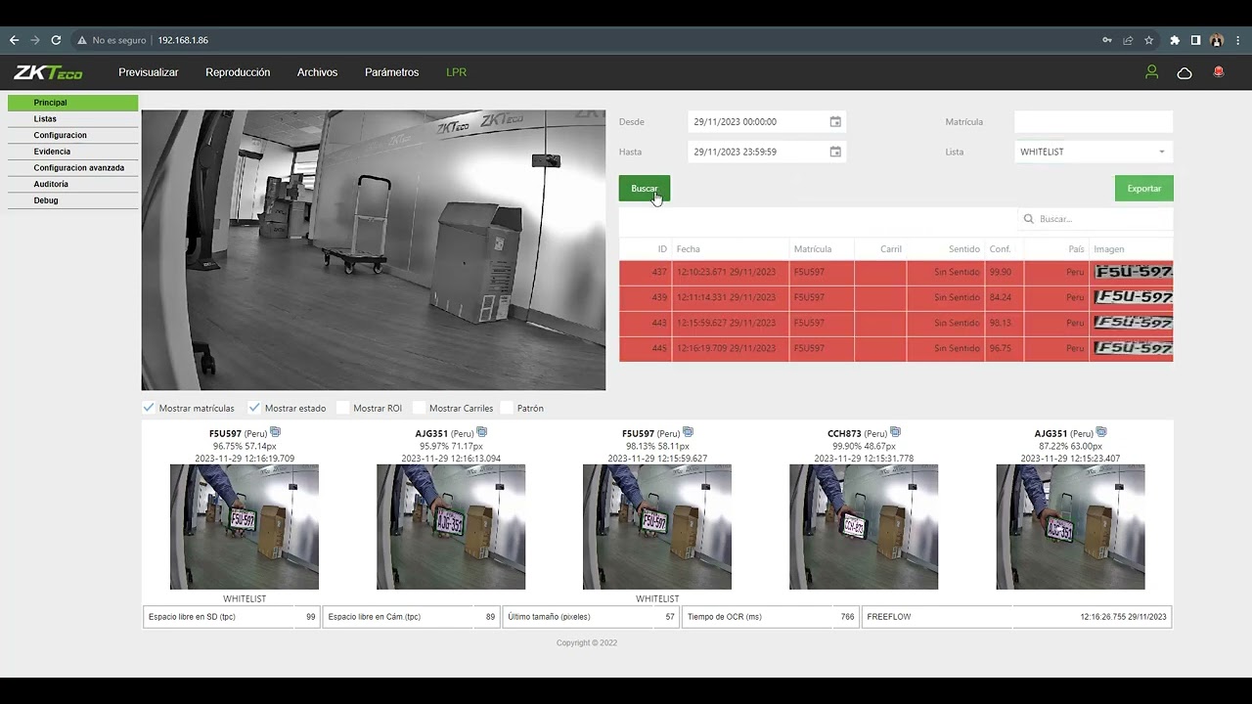The height and width of the screenshot is (704, 1252).
Task: Click the Hasta date field
Action: click(x=767, y=152)
